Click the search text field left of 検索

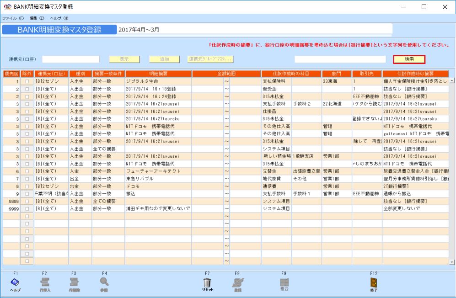pos(340,59)
